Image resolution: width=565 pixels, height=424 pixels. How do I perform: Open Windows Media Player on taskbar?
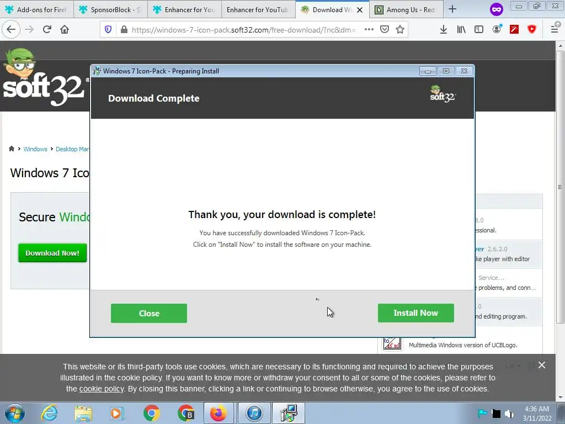coord(117,413)
